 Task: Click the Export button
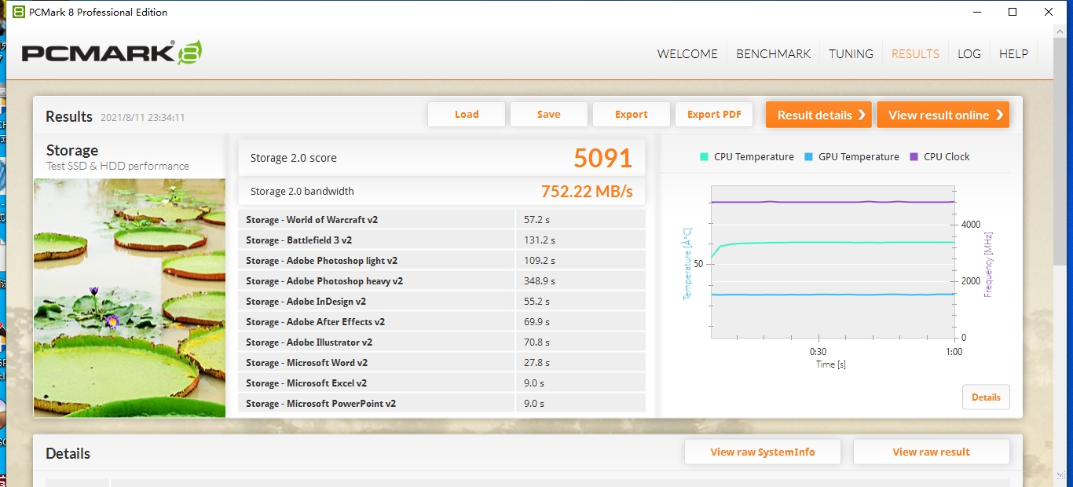point(631,115)
